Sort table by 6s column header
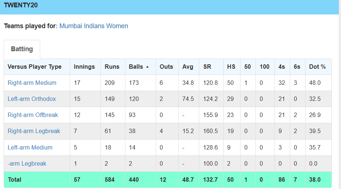 (x=297, y=67)
